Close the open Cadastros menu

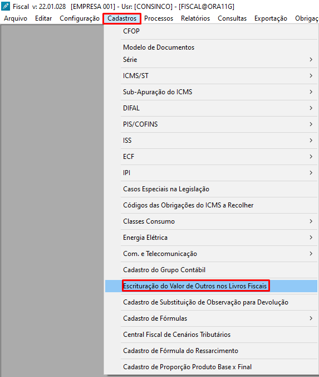click(x=122, y=18)
